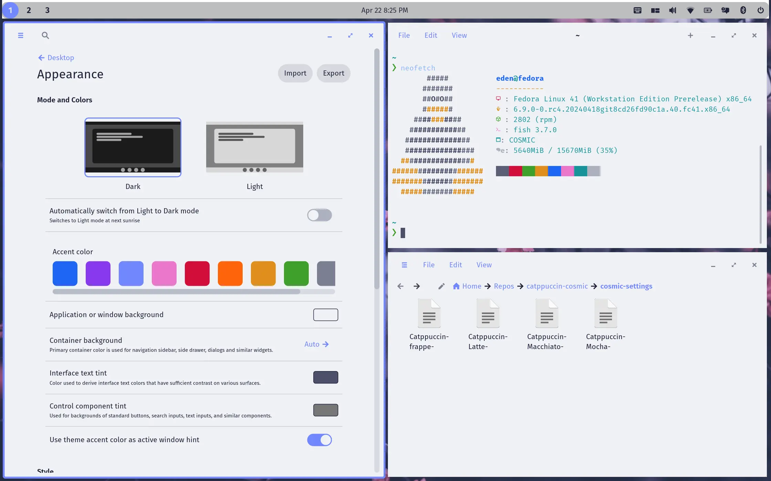This screenshot has height=481, width=771.
Task: Click the Home icon in breadcrumb
Action: pyautogui.click(x=456, y=286)
